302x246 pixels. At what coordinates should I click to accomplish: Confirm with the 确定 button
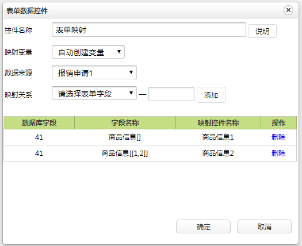pos(203,226)
